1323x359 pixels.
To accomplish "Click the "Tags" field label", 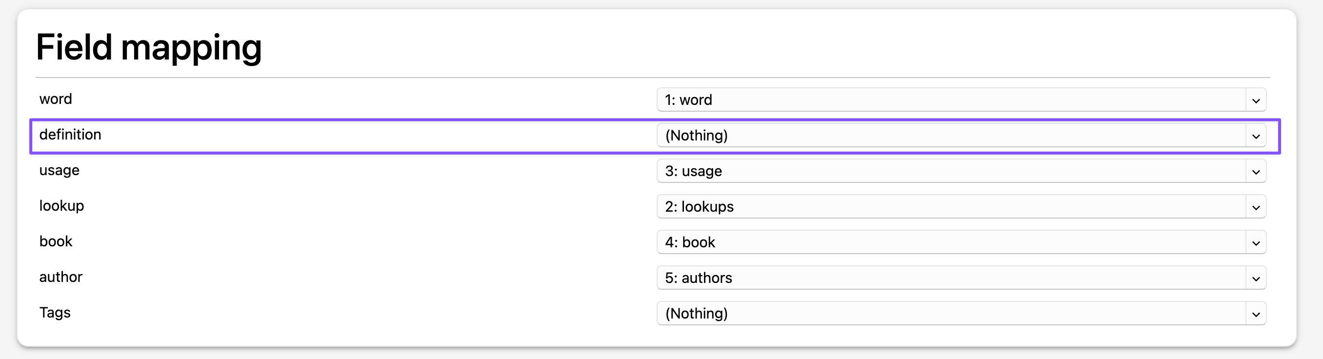I will [x=55, y=313].
